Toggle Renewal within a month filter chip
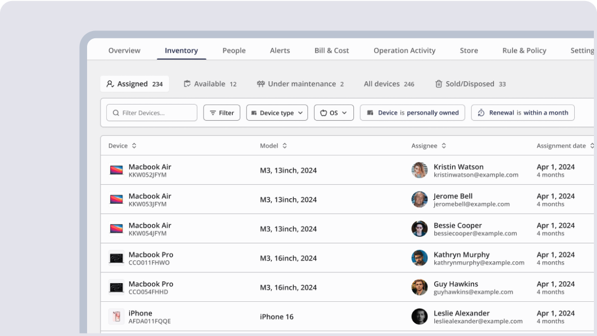The height and width of the screenshot is (336, 597). (x=522, y=113)
